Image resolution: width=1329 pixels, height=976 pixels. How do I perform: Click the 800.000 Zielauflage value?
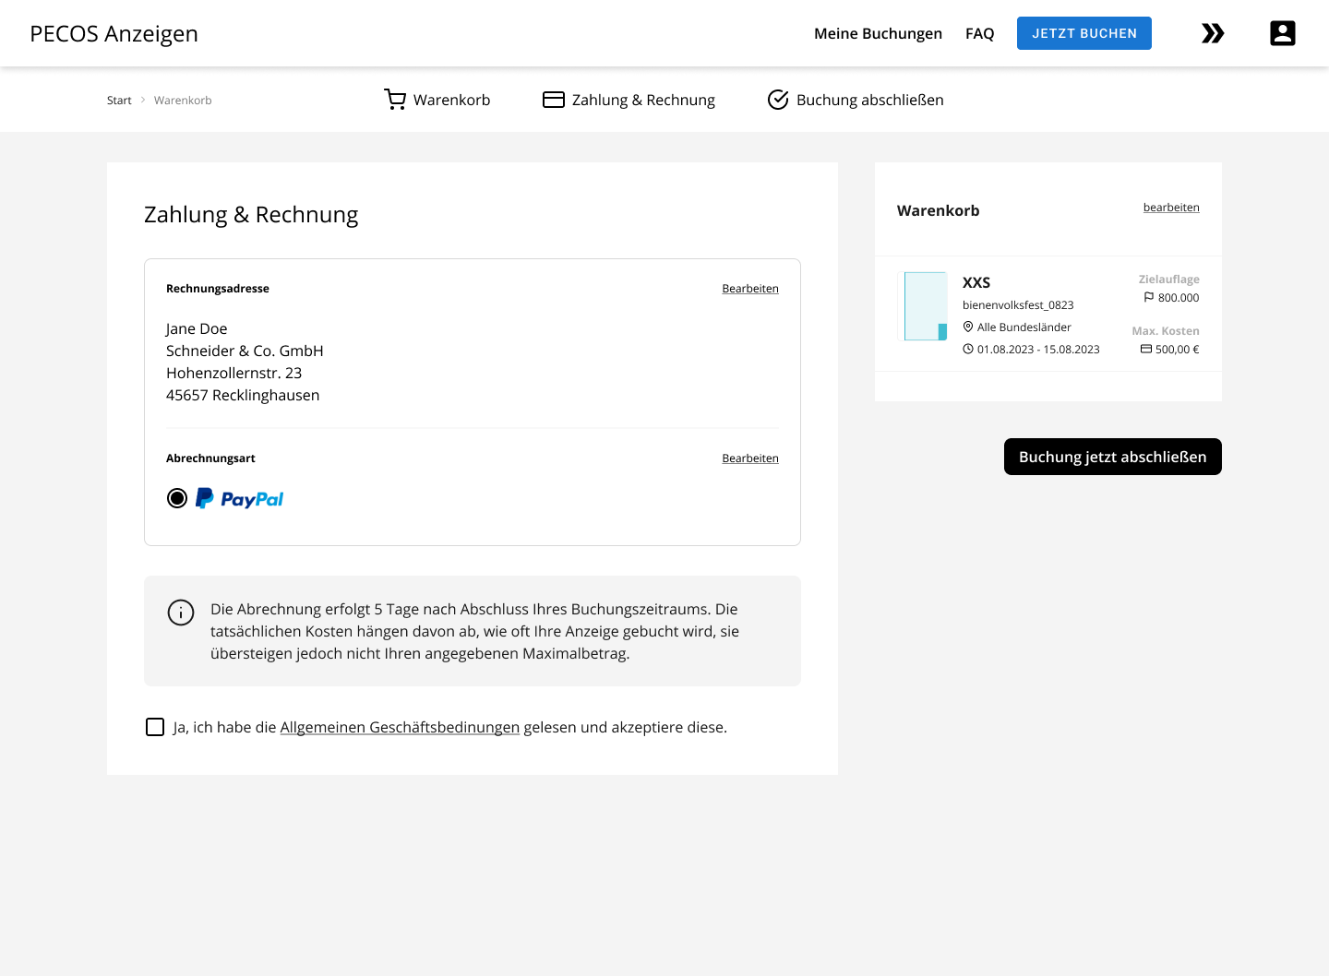(x=1179, y=298)
